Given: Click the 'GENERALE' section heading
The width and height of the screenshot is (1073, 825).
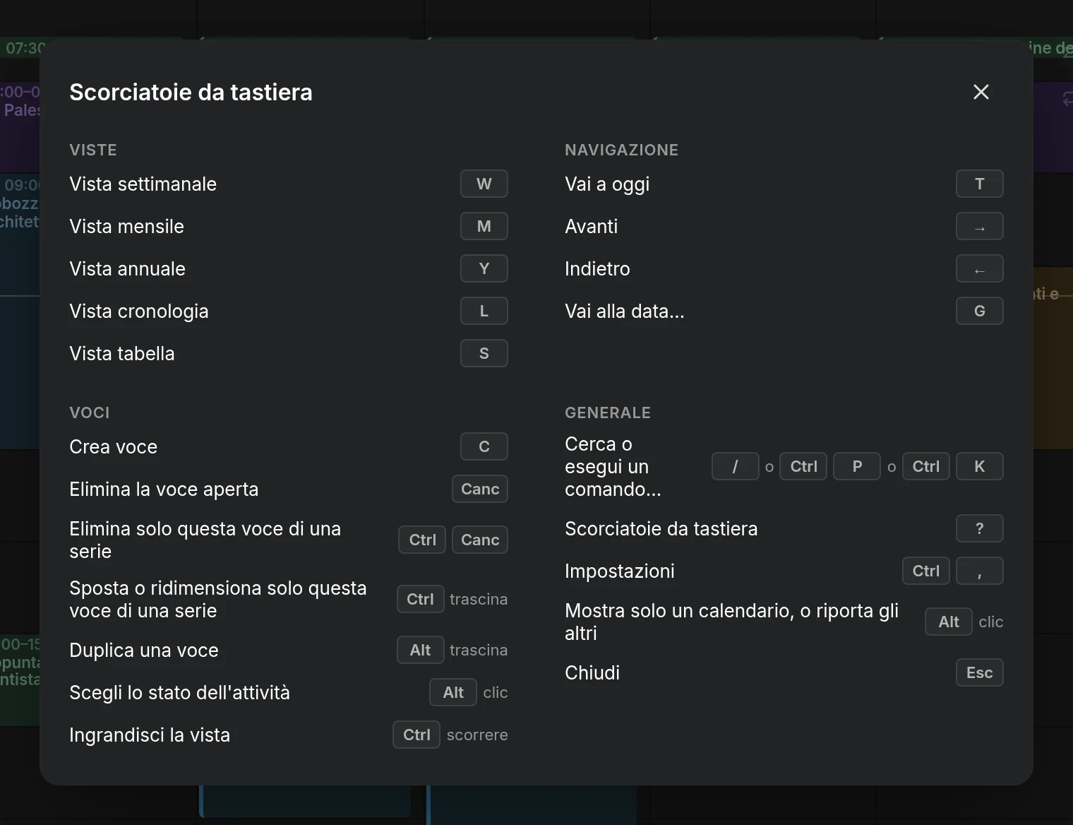Looking at the screenshot, I should click(x=608, y=412).
